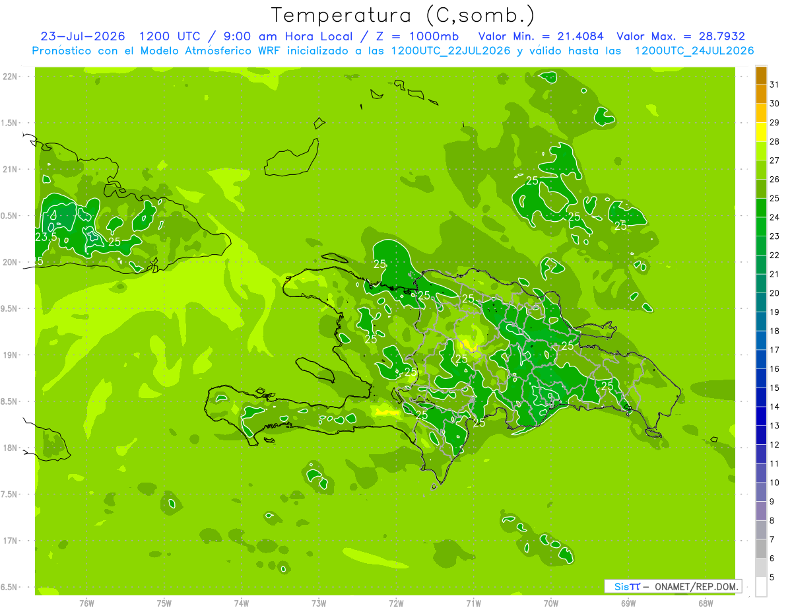Image resolution: width=792 pixels, height=612 pixels.
Task: Click the "23.5" contour label over Cuba
Action: (46, 236)
